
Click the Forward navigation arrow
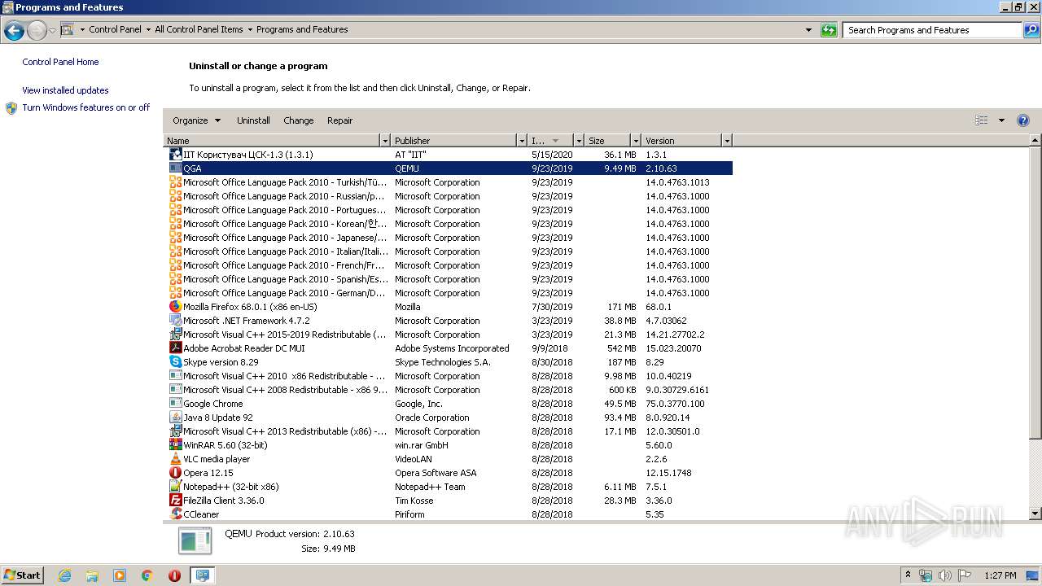click(x=37, y=31)
